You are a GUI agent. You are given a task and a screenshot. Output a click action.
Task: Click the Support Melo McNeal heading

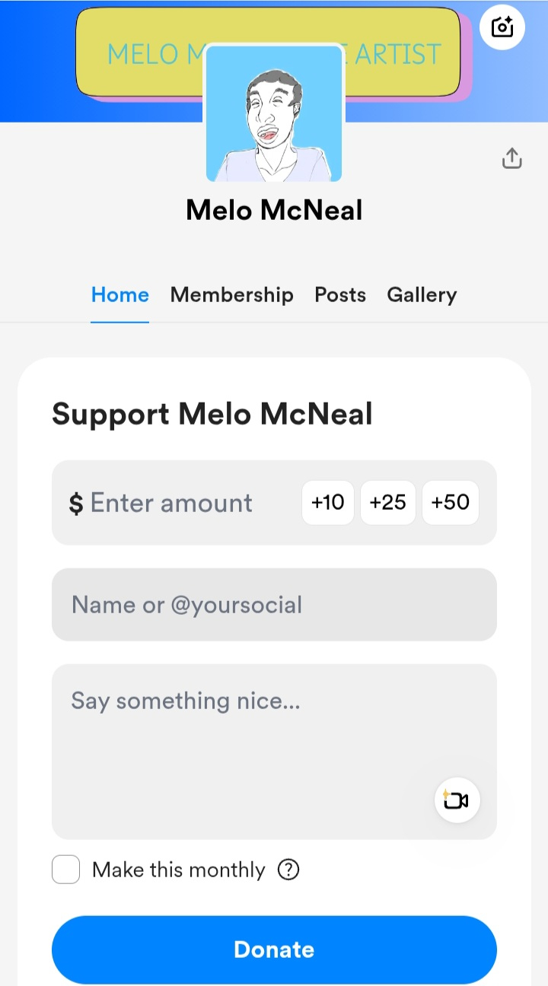[x=212, y=415]
